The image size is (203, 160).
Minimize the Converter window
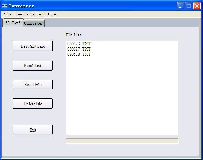click(180, 6)
